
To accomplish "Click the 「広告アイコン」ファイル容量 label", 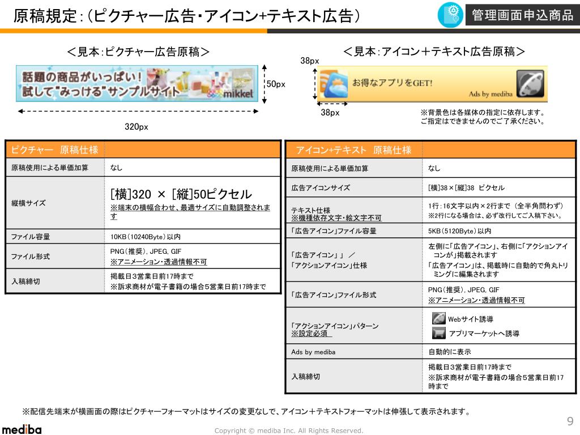I will tap(334, 231).
